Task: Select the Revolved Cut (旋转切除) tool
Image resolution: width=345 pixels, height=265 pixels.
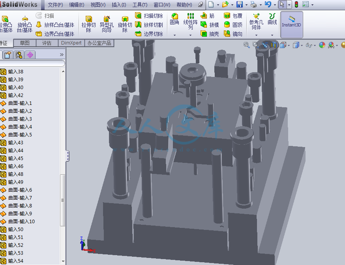Action: click(125, 24)
